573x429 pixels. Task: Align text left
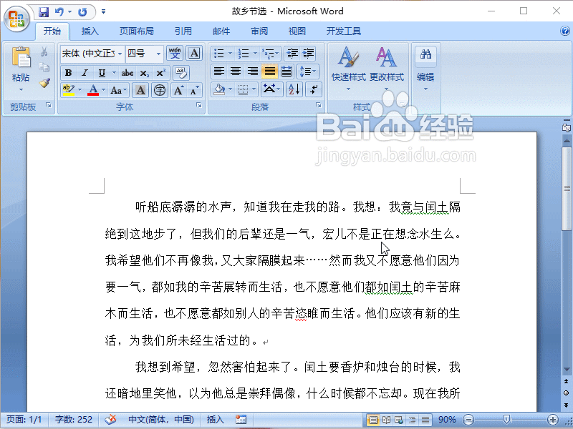(219, 71)
